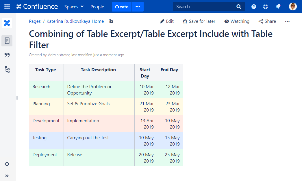Click the space logo in sidebar
The image size is (302, 181).
pos(7,23)
